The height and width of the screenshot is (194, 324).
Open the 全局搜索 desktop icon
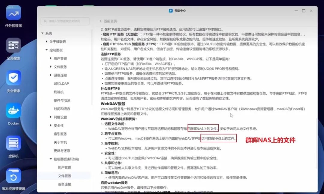[13, 45]
